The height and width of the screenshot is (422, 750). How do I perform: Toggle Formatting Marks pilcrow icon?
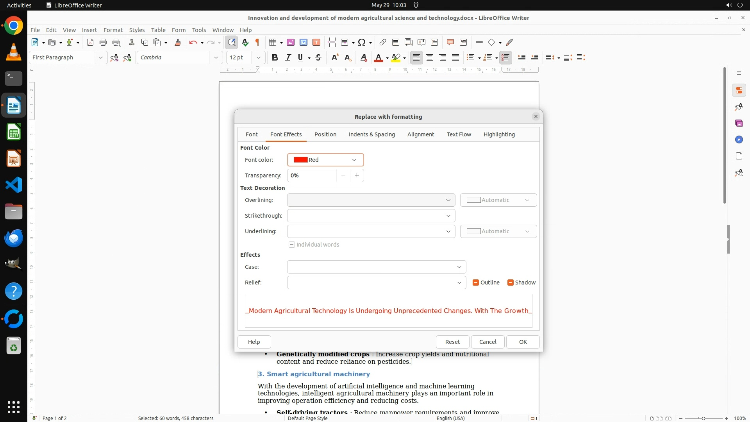[x=257, y=42]
